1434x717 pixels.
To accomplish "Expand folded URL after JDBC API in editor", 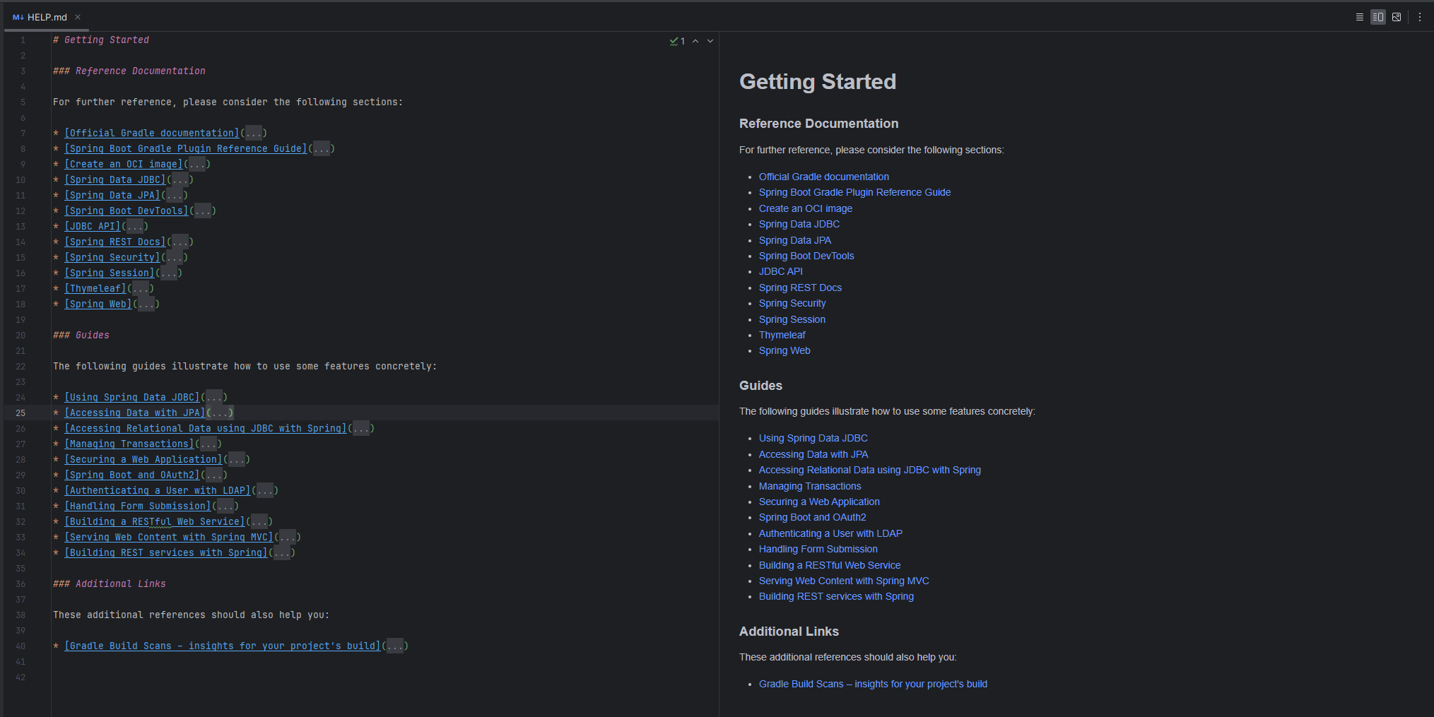I will [x=135, y=226].
